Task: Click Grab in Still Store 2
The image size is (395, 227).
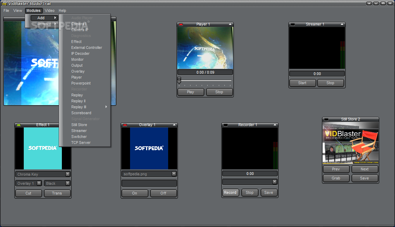Action: [x=336, y=178]
